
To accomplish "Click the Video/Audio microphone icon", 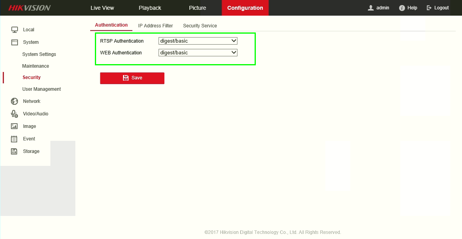I will pyautogui.click(x=14, y=113).
